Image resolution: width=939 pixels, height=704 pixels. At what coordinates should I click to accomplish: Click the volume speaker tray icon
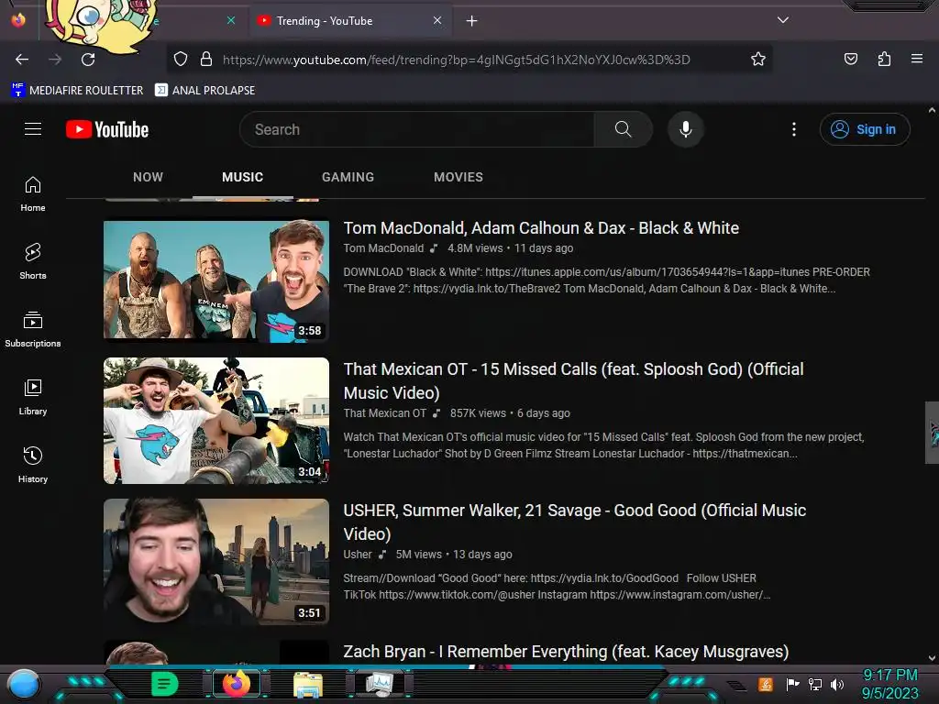(837, 684)
